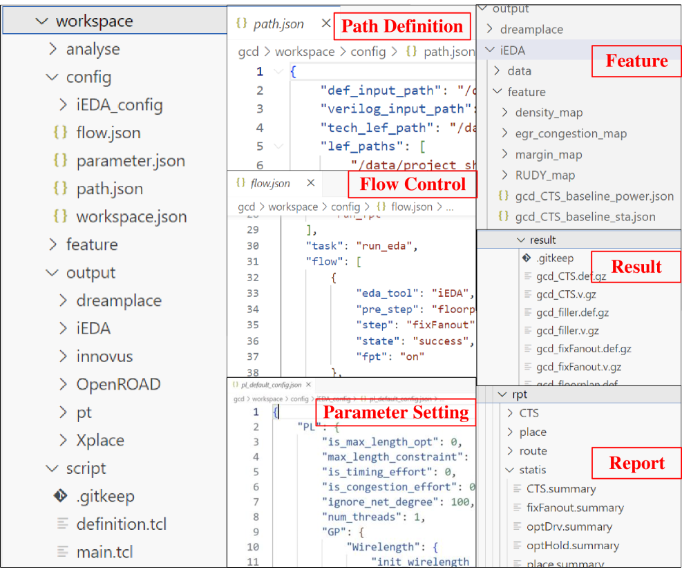Switch to the path.json tab
The width and height of the screenshot is (682, 572).
(x=278, y=24)
